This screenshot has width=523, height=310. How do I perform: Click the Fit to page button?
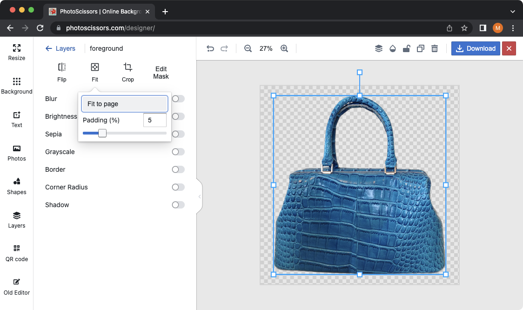[x=124, y=104]
